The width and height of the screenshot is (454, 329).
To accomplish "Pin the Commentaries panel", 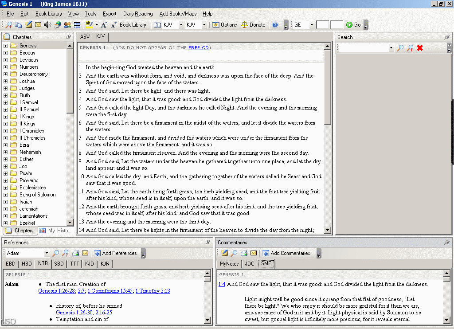I will coord(447,243).
